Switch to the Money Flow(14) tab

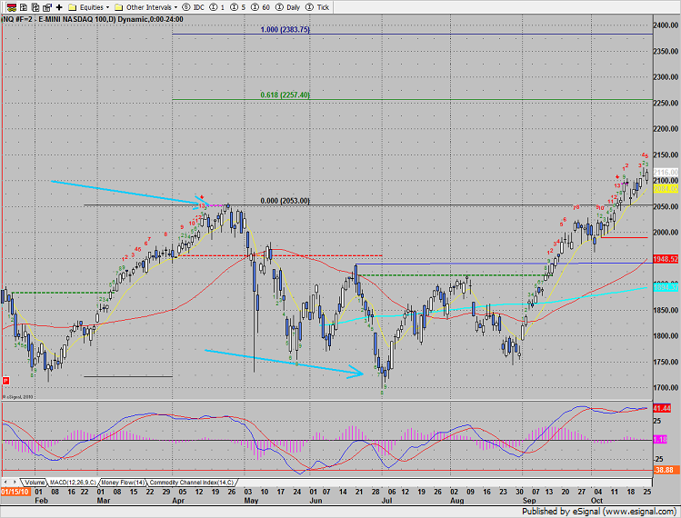(123, 483)
